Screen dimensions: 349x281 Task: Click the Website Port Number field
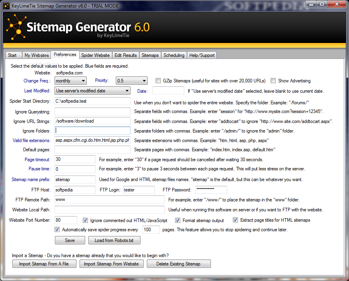click(x=66, y=220)
